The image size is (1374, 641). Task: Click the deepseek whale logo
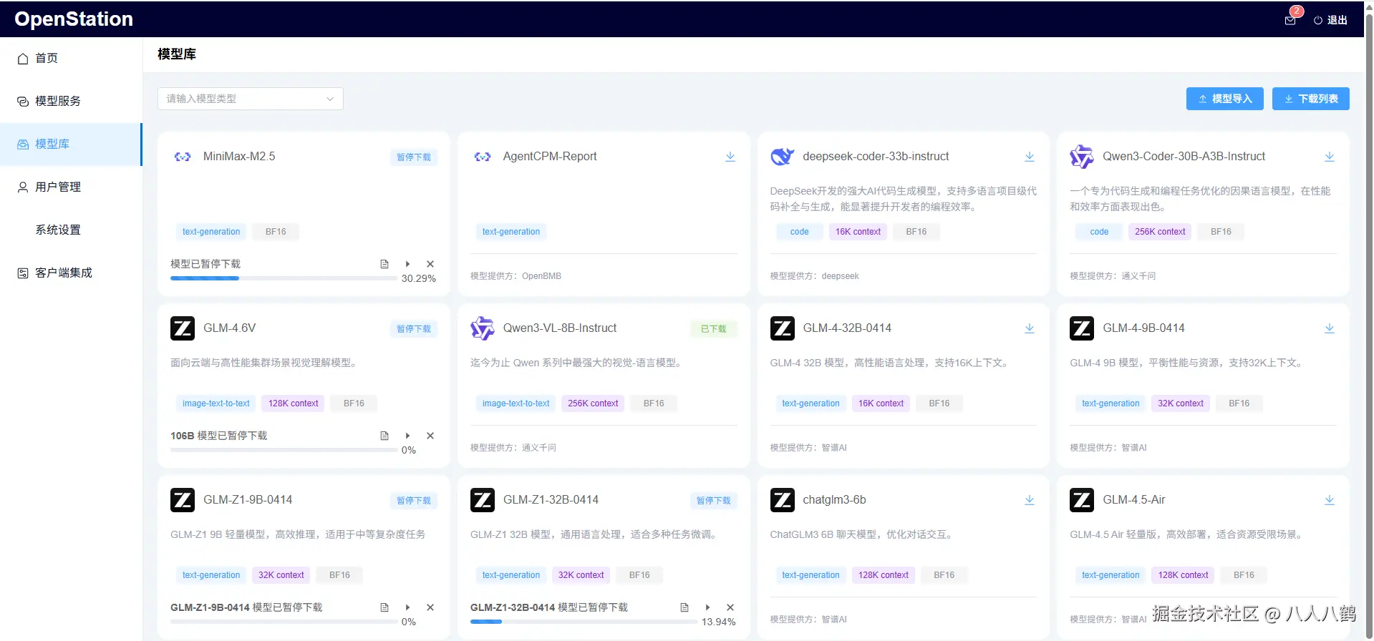pyautogui.click(x=782, y=157)
